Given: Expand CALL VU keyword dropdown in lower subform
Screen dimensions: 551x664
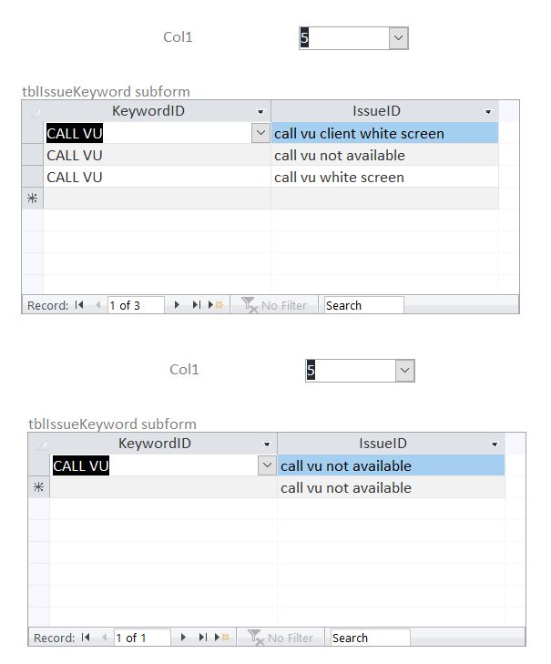Looking at the screenshot, I should [267, 465].
